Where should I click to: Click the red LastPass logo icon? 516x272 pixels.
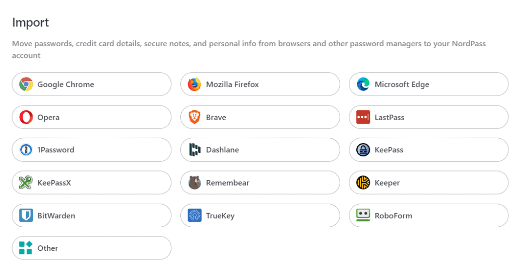click(x=363, y=117)
